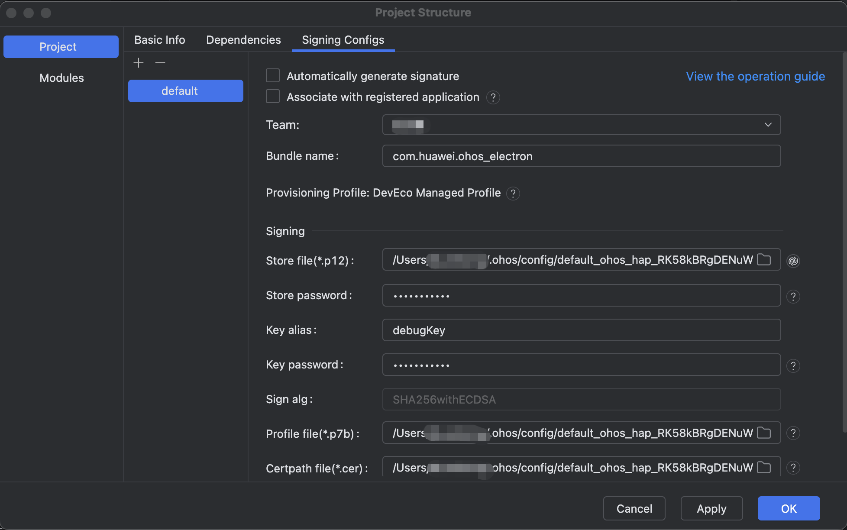This screenshot has width=847, height=530.
Task: Switch to the Dependencies tab
Action: (243, 40)
